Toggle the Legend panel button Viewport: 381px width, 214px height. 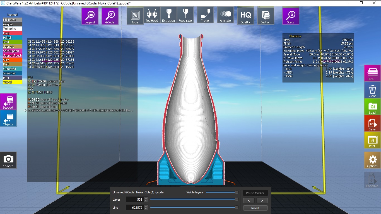coord(90,16)
